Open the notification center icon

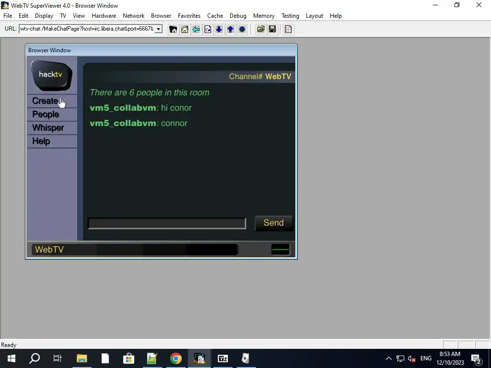tap(476, 358)
